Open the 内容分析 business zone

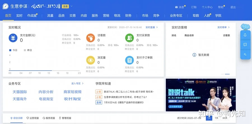tap(46, 92)
